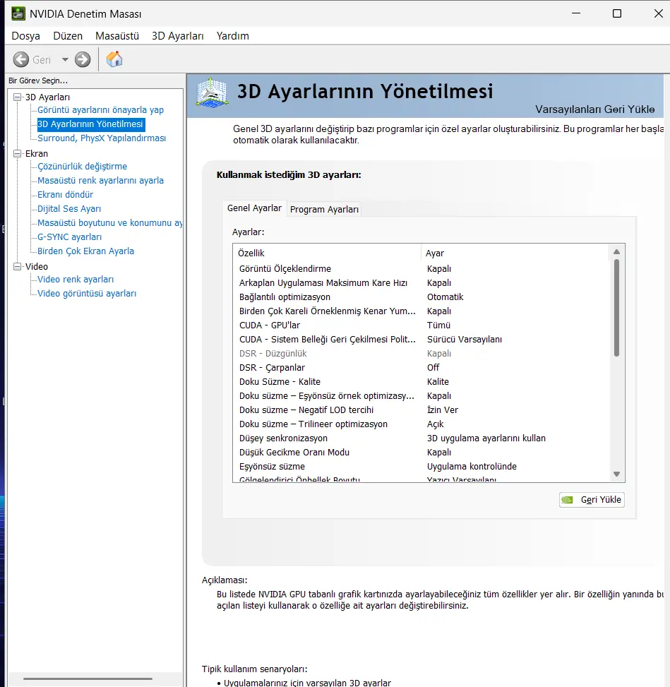
Task: Click the 3D settings header cube icon
Action: pos(212,92)
